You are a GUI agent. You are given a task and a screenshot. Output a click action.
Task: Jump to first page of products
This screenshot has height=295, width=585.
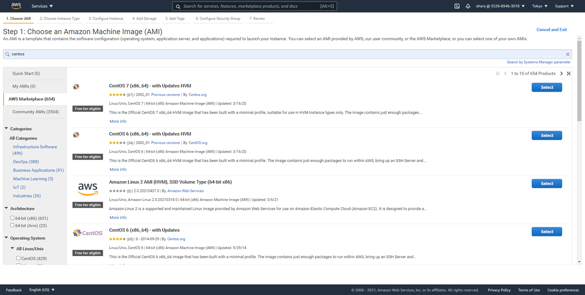tap(498, 73)
